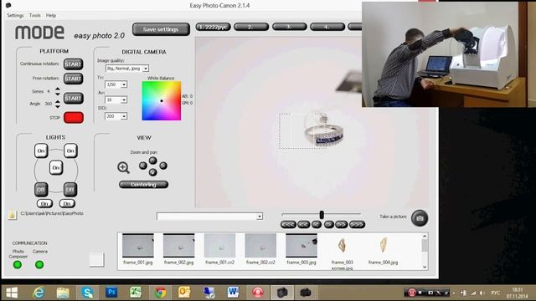Start Continuous rotation

73,64
